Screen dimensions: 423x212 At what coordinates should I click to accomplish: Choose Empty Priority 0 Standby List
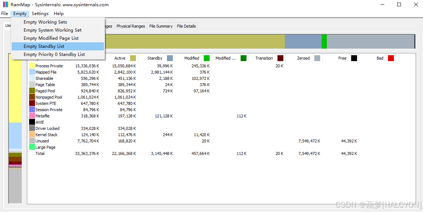58,54
